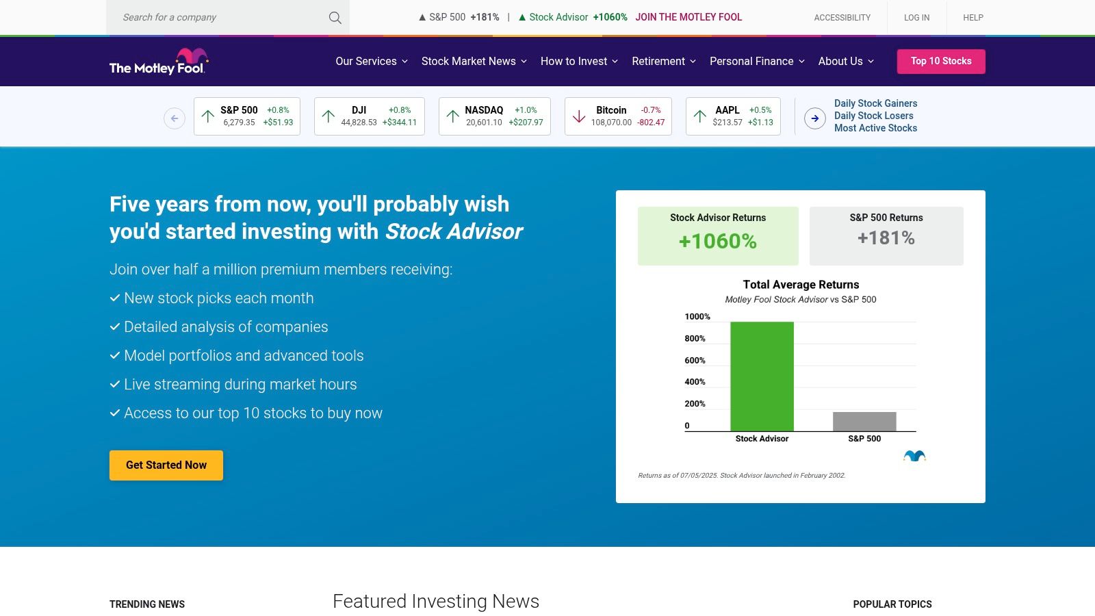Click Stock Advisor +1060% in top bar
The height and width of the screenshot is (616, 1095).
(x=573, y=17)
